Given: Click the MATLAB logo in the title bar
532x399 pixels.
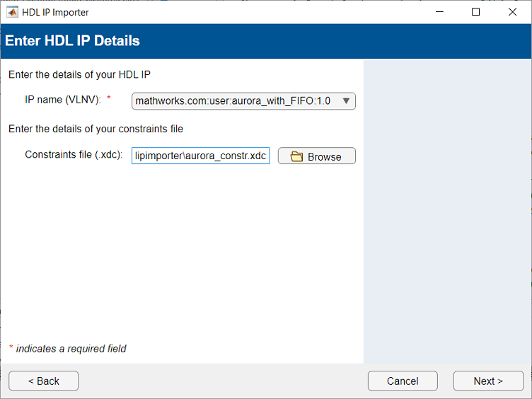Looking at the screenshot, I should coord(12,12).
